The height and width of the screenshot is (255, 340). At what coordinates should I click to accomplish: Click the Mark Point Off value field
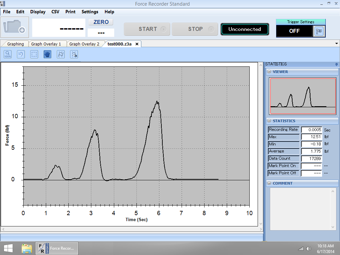(311, 173)
